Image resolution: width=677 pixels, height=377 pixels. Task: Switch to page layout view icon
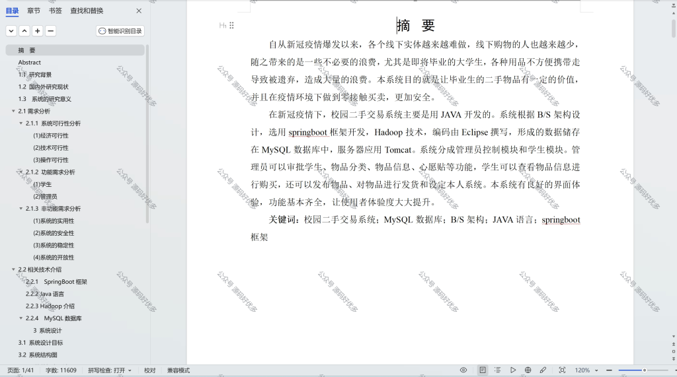tap(483, 370)
